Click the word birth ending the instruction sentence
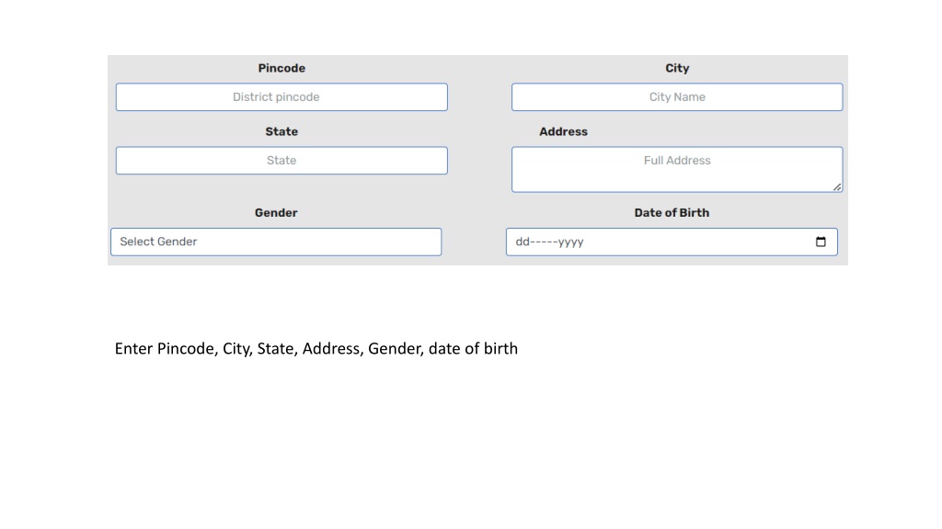942x529 pixels. pos(501,348)
